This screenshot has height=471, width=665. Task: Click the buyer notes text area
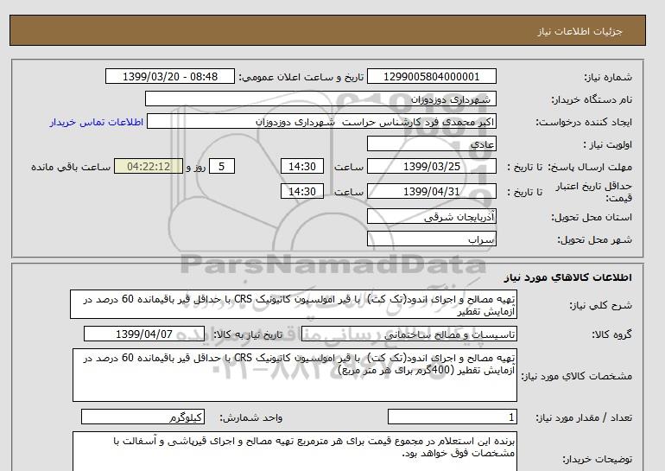(x=294, y=451)
